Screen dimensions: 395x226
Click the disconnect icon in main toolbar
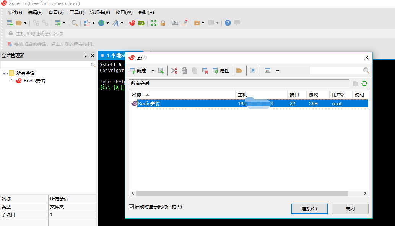click(36, 23)
